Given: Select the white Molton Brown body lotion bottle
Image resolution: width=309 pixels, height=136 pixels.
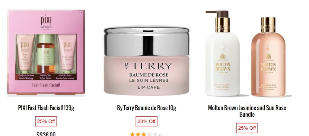Looking at the screenshot, I should [x=222, y=53].
